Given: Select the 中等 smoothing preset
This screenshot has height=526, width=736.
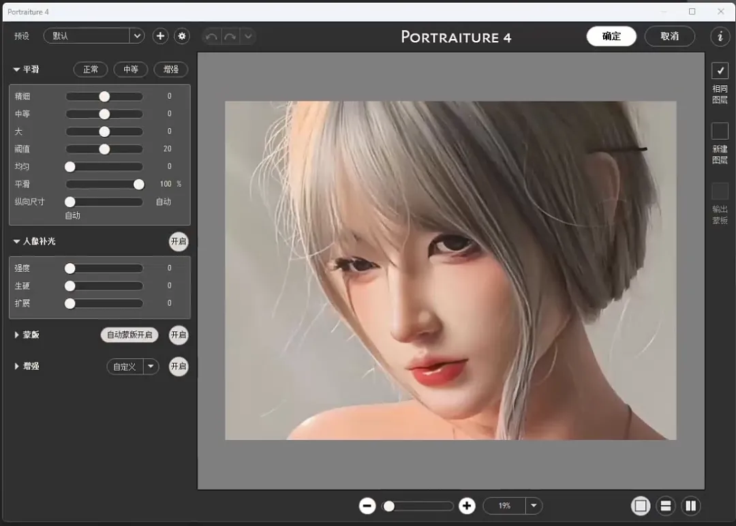Looking at the screenshot, I should pyautogui.click(x=131, y=69).
